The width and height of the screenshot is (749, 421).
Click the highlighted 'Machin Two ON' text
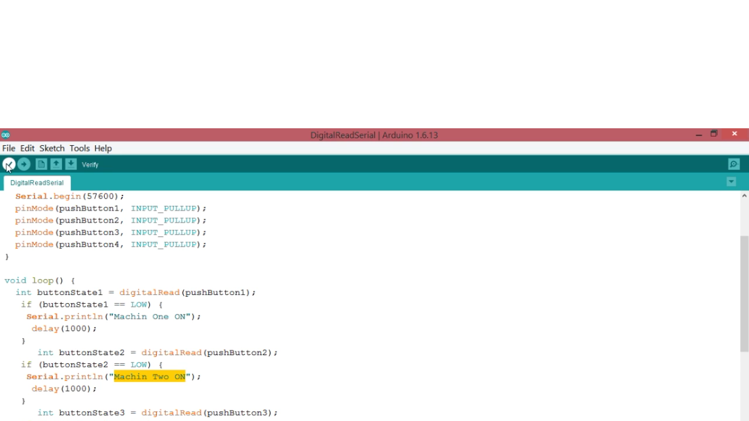tap(149, 377)
